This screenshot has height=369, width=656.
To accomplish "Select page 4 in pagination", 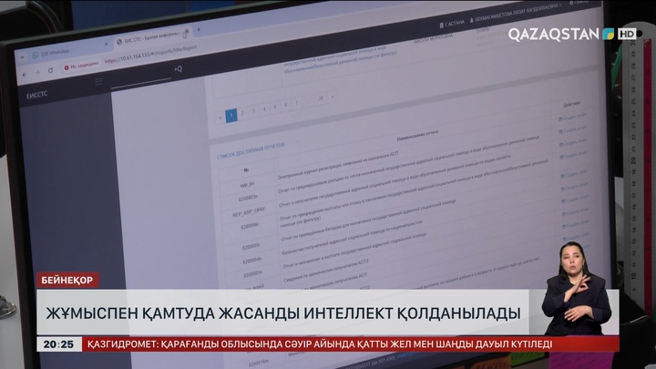I will point(264,108).
